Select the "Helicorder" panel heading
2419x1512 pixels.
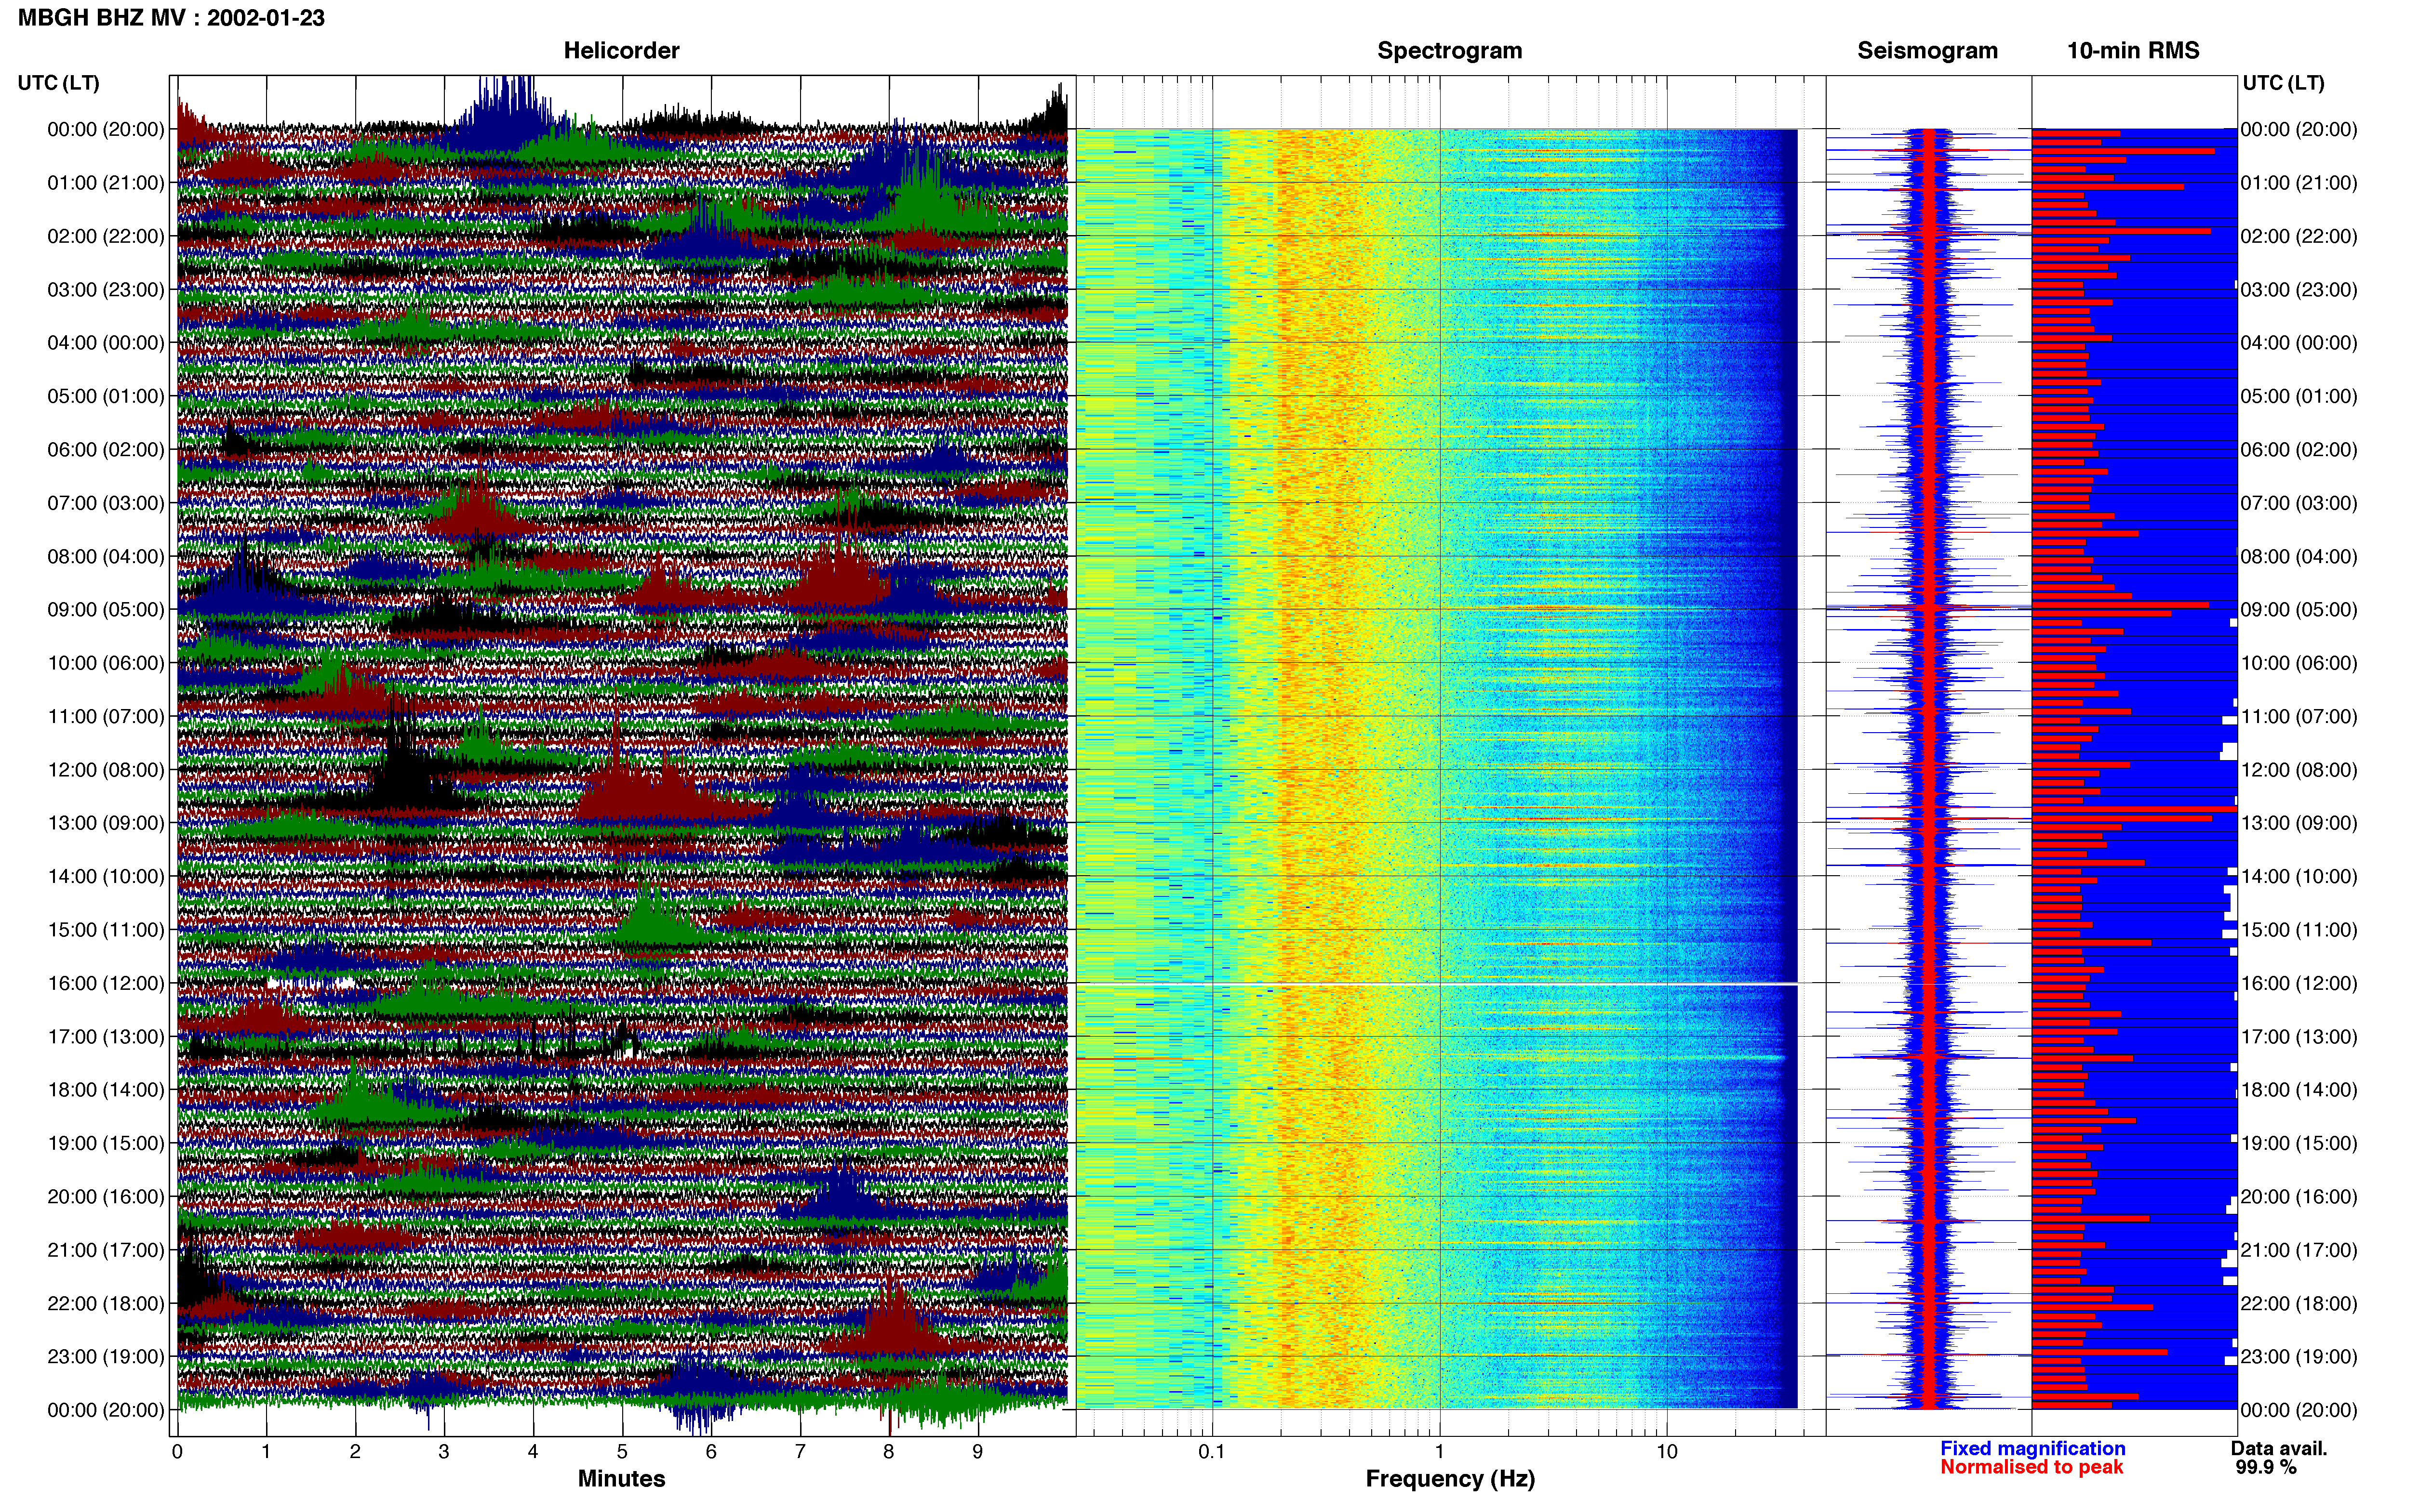click(621, 50)
